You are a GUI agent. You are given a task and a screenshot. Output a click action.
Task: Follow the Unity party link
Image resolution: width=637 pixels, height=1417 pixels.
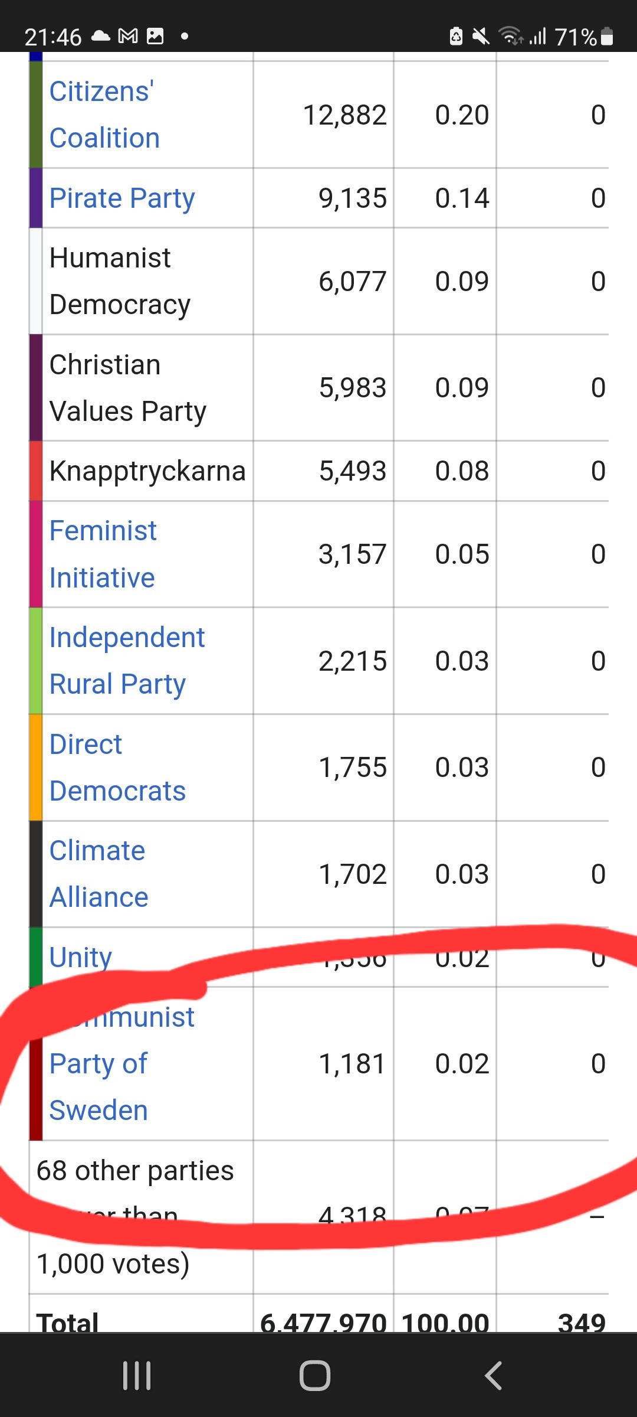click(81, 957)
